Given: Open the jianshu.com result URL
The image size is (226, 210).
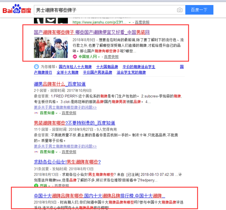Looking at the screenshot, I should pyautogui.click(x=99, y=22).
